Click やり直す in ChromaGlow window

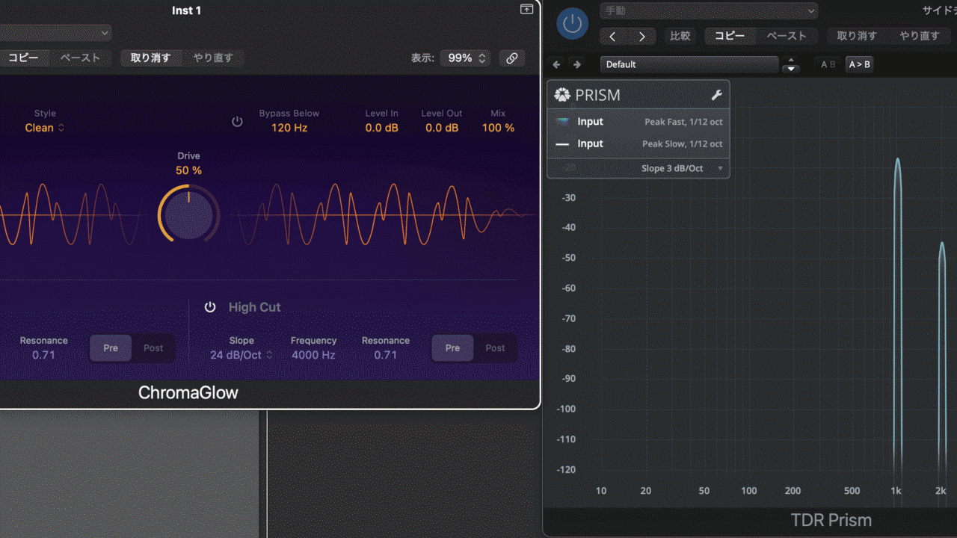[x=213, y=58]
